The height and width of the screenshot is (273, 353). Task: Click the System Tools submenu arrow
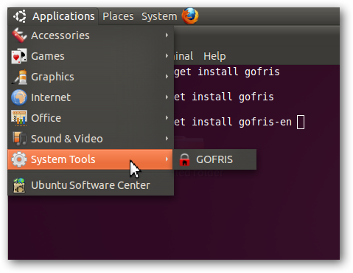167,159
